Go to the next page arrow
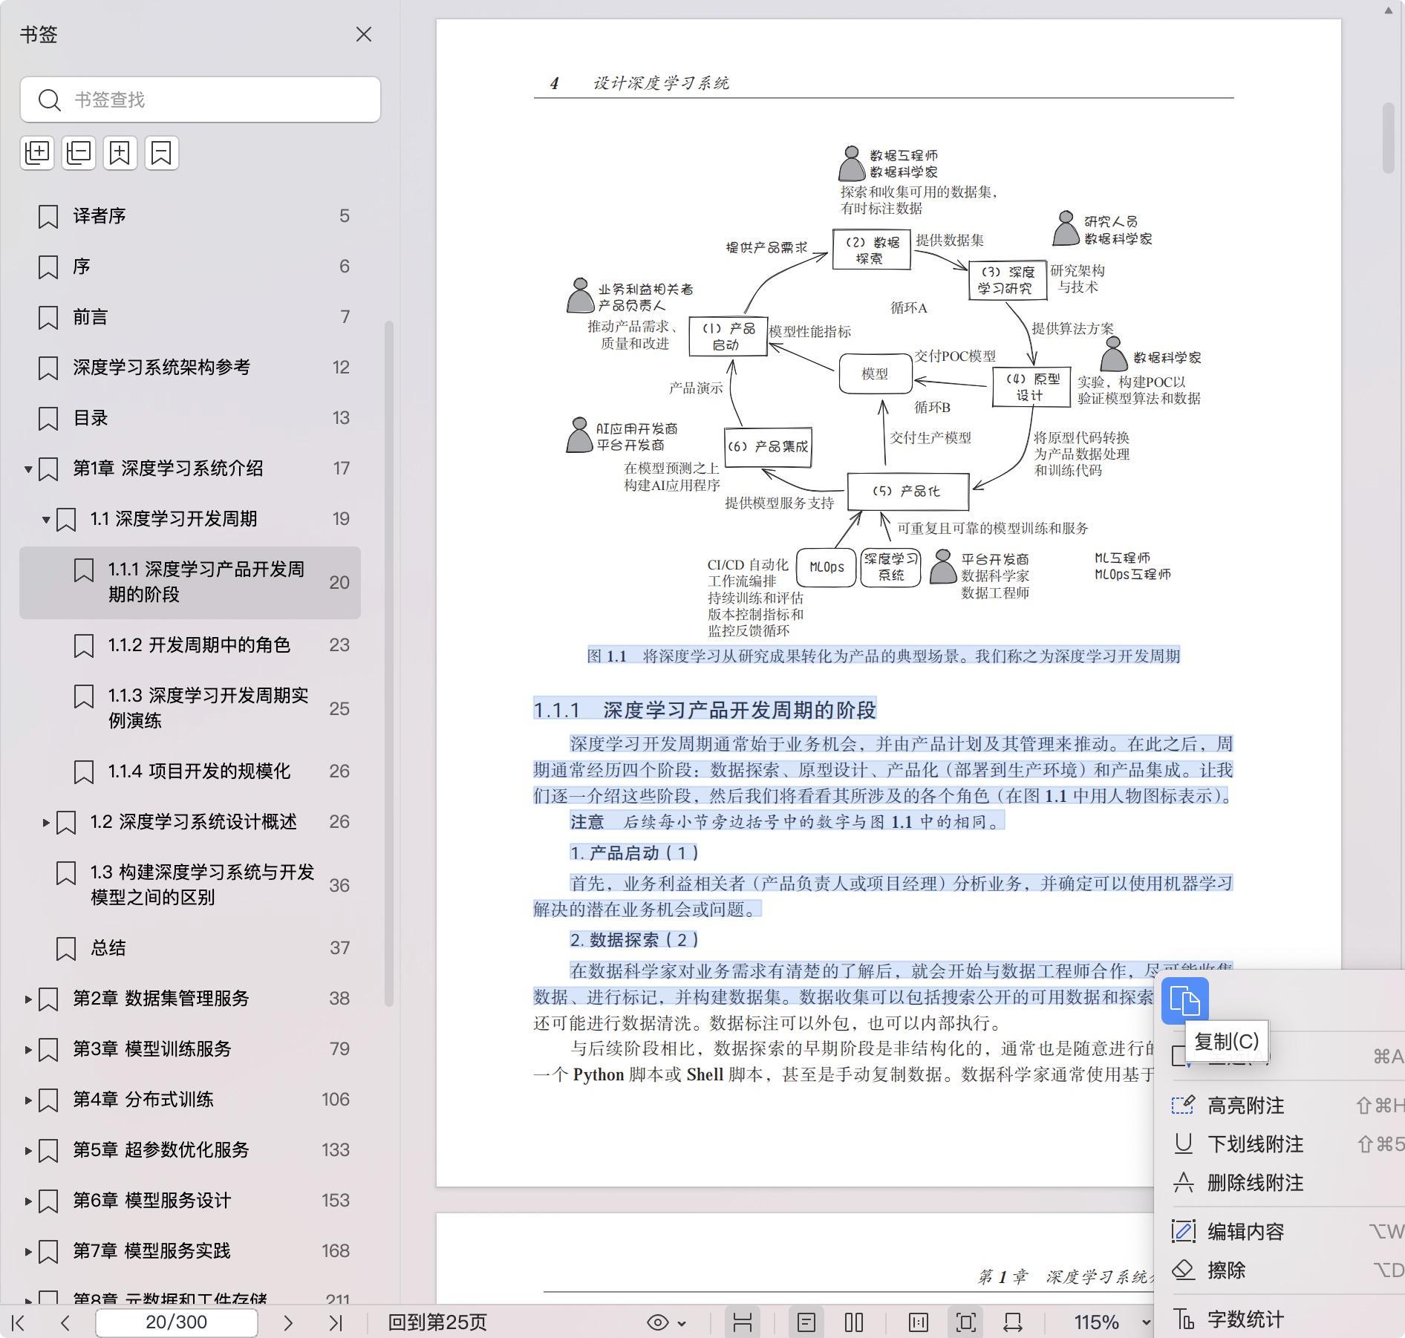The height and width of the screenshot is (1338, 1405). click(x=288, y=1322)
